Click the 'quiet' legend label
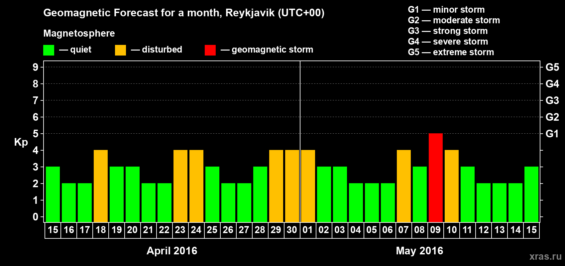 [x=81, y=50]
